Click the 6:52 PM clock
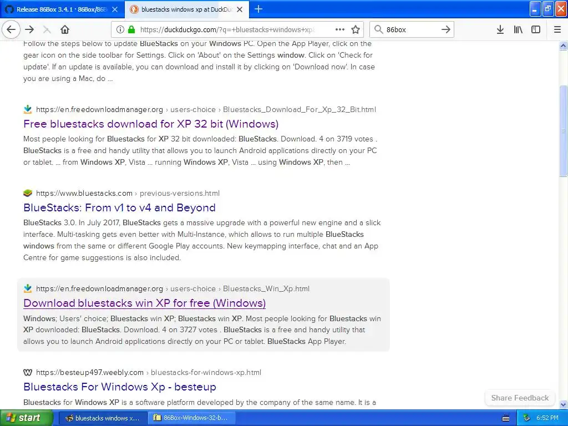The image size is (568, 426). [x=547, y=418]
